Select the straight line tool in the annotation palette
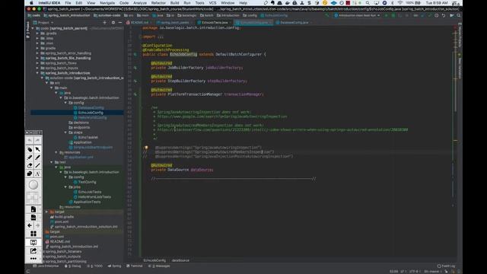The height and width of the screenshot is (274, 487). 37,166
